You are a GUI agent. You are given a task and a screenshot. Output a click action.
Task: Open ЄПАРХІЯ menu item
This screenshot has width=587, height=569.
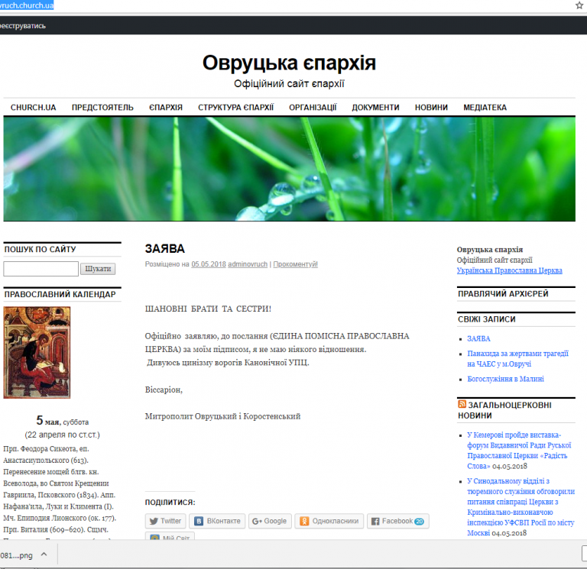pos(166,108)
